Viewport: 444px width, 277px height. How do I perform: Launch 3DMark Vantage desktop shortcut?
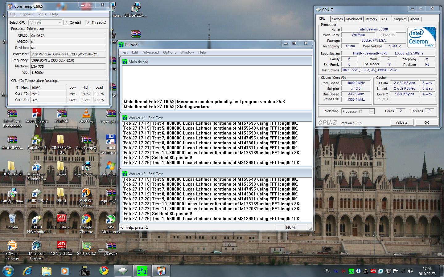[12, 251]
